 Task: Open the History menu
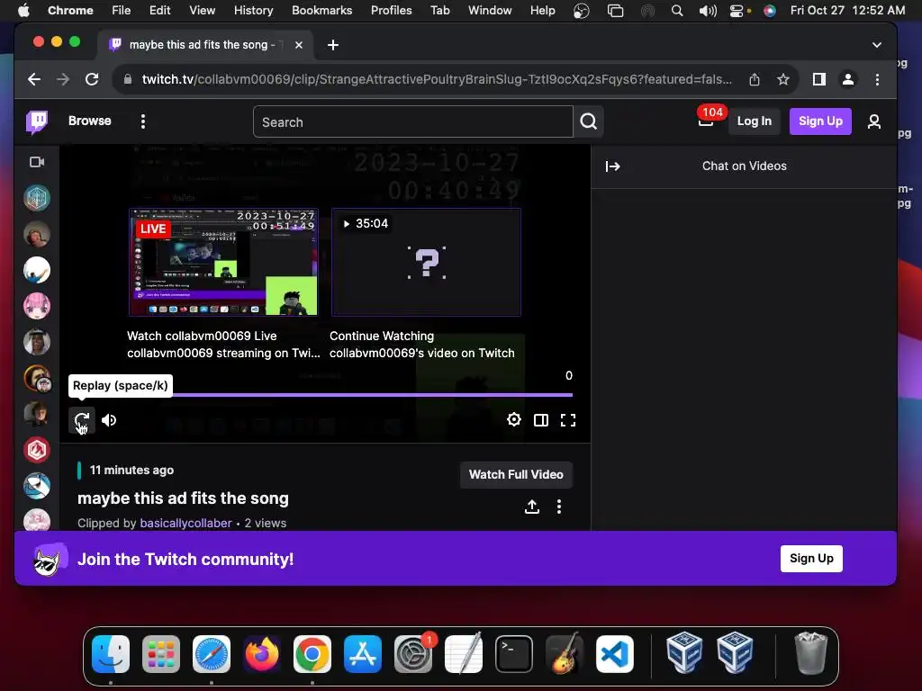tap(253, 10)
